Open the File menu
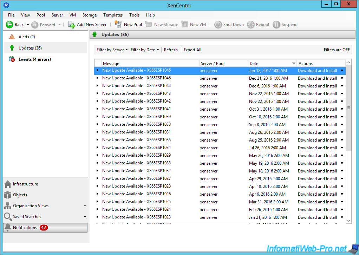The width and height of the screenshot is (359, 255). click(x=11, y=15)
